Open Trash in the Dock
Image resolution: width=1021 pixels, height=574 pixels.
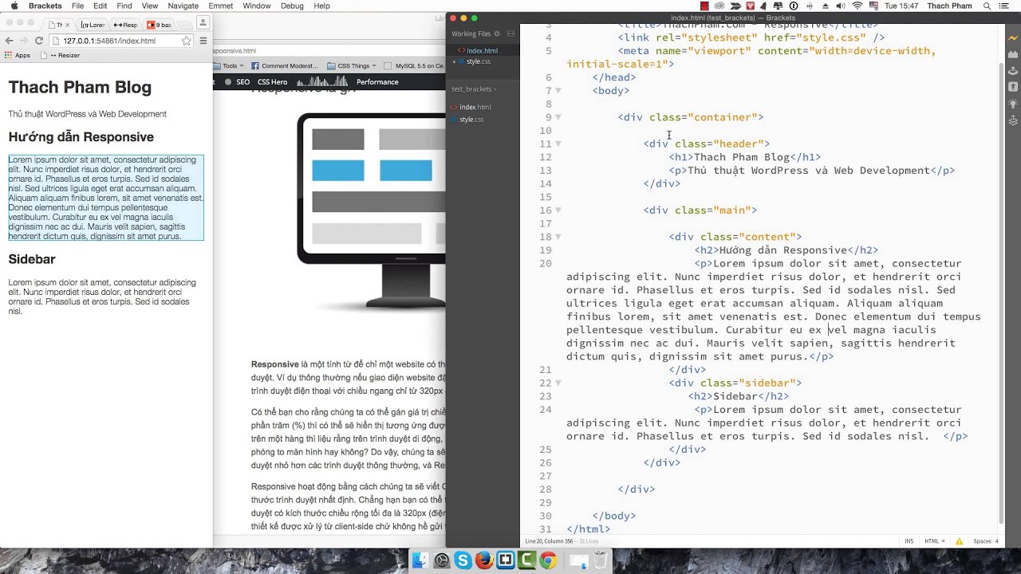pos(601,560)
